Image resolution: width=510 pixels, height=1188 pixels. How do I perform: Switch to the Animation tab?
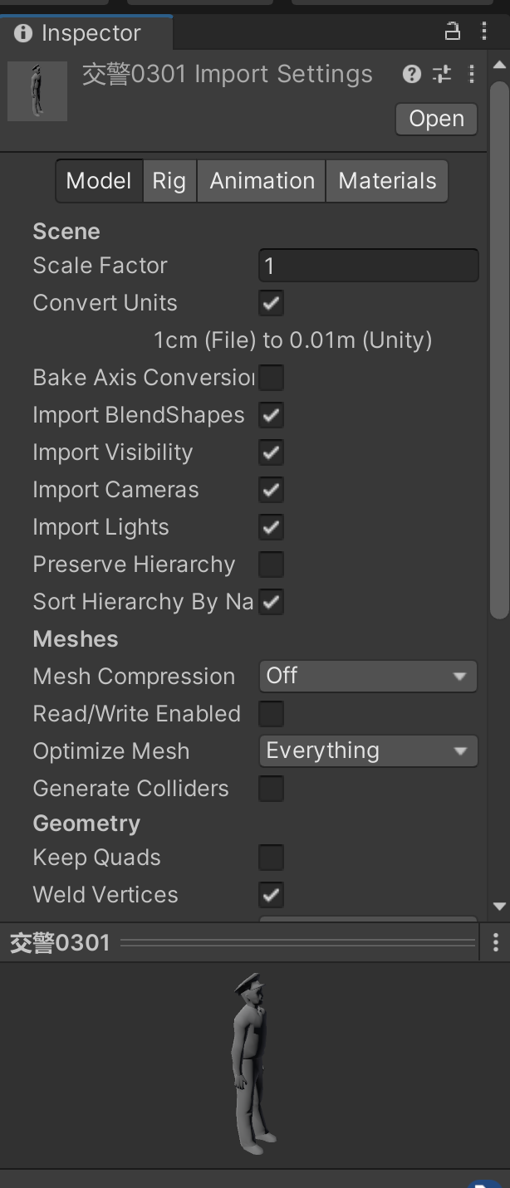262,181
